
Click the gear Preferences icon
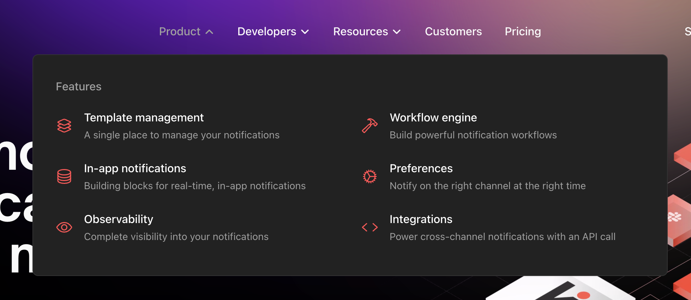(369, 176)
